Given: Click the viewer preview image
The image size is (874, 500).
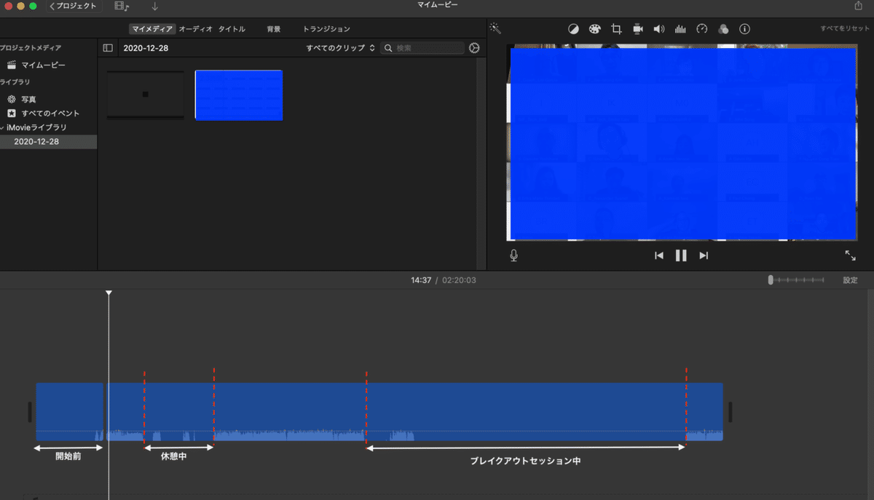Looking at the screenshot, I should point(682,143).
